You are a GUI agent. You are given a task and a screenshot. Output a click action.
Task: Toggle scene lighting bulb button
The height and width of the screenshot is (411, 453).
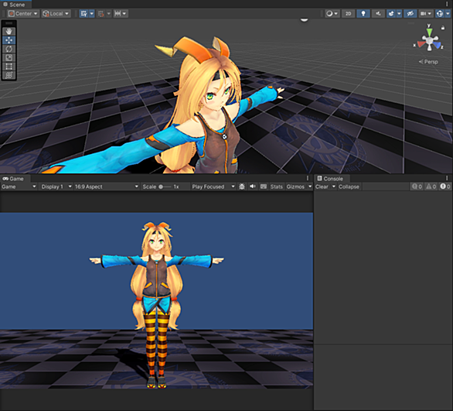tap(363, 14)
